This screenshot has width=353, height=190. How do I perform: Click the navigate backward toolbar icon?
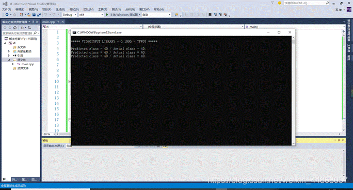point(7,14)
